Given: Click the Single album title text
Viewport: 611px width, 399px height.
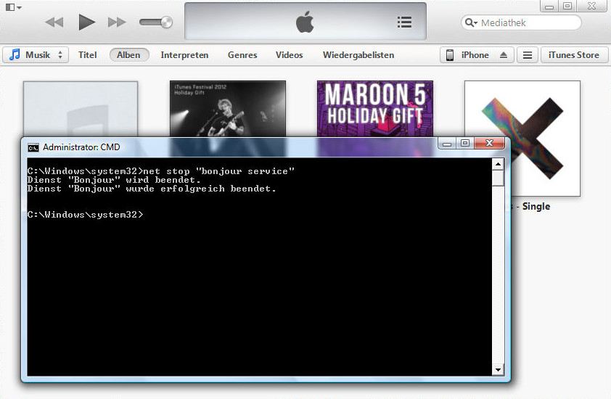Looking at the screenshot, I should pos(536,207).
